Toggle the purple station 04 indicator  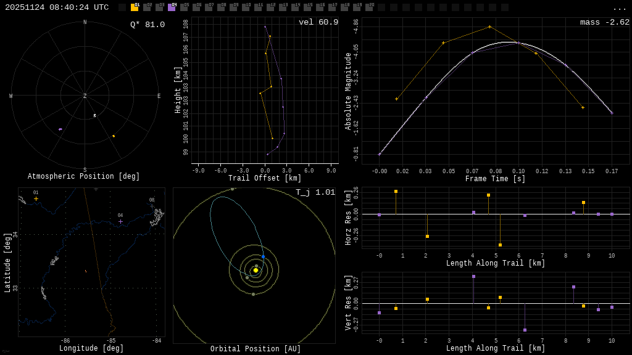point(172,7)
